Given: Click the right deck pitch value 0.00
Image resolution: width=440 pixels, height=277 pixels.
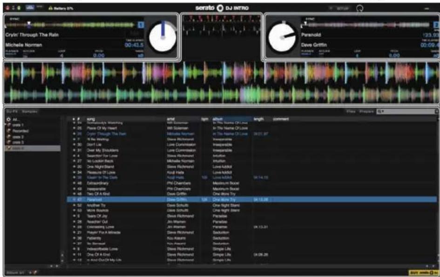Looking at the screenshot, I should [394, 55].
